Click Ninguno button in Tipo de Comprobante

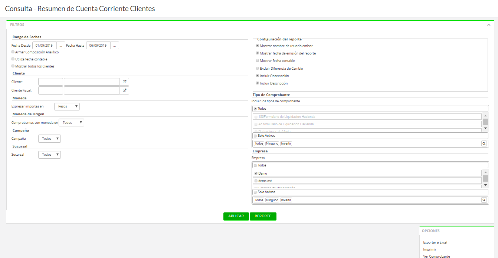(272, 143)
